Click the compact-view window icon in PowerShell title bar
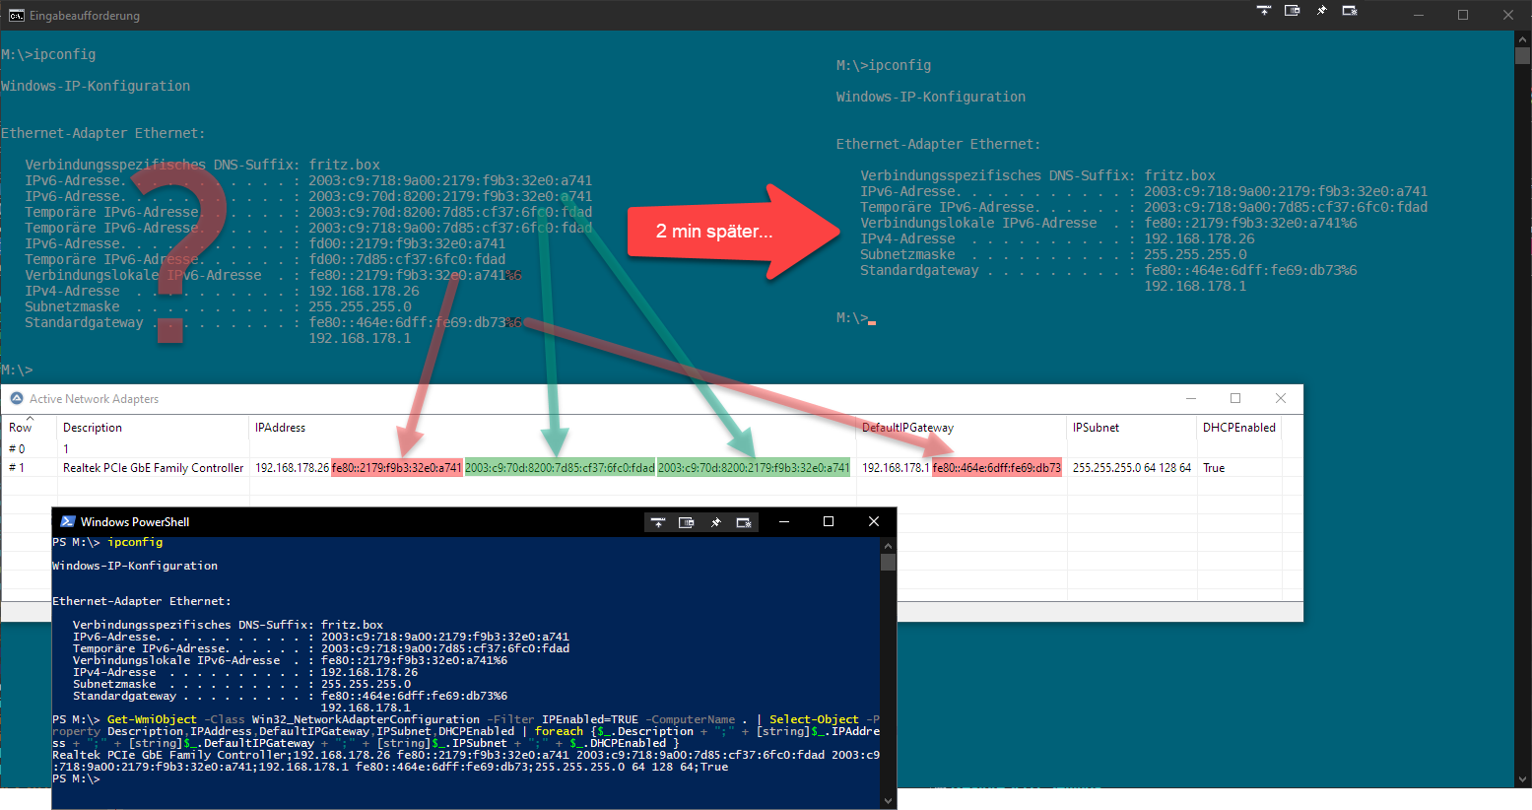Viewport: 1532px width, 810px height. click(x=687, y=522)
